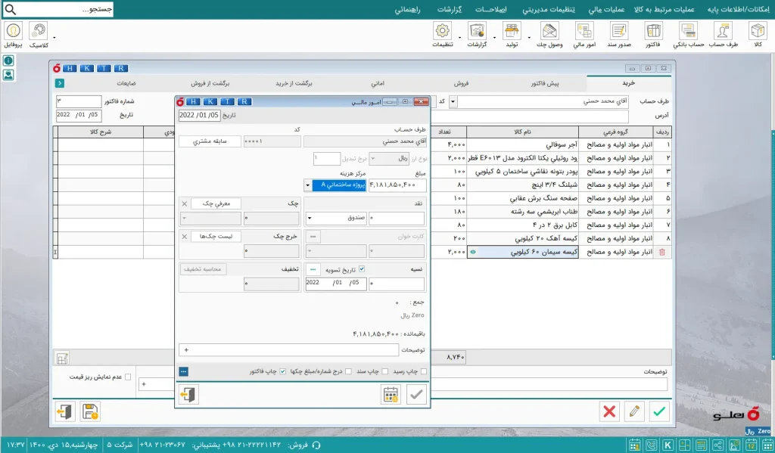
Task: Expand the مرکز هزینه dropdown arrow
Action: (307, 185)
